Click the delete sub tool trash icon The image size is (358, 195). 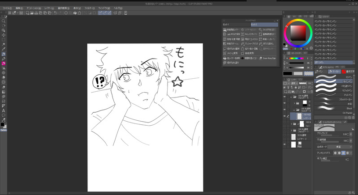point(353,118)
